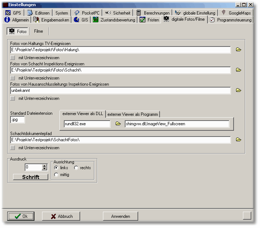Increase the Ausdruck spinner value
The height and width of the screenshot is (228, 260).
point(45,166)
